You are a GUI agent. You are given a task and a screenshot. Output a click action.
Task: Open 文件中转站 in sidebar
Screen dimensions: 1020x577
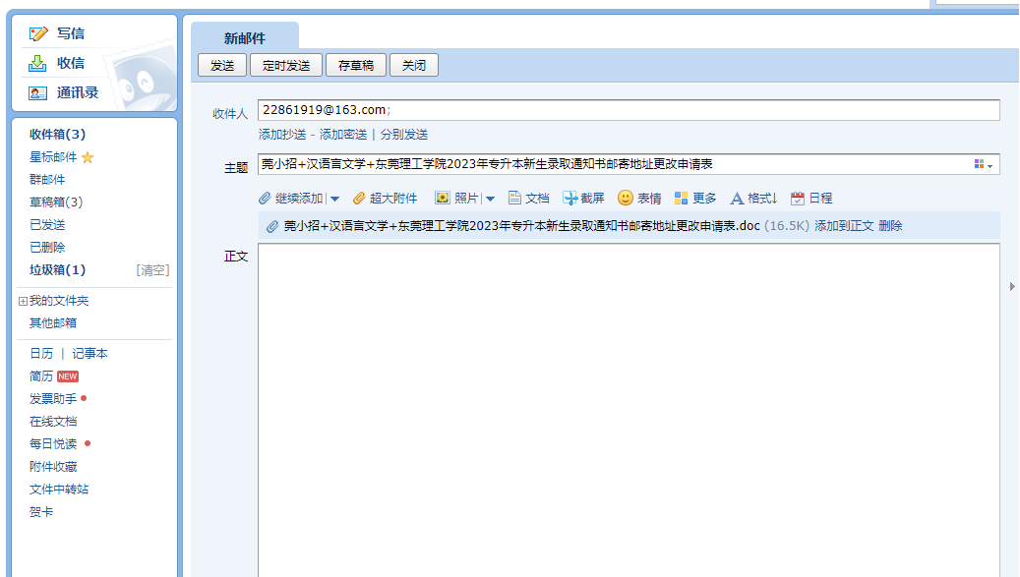(59, 490)
